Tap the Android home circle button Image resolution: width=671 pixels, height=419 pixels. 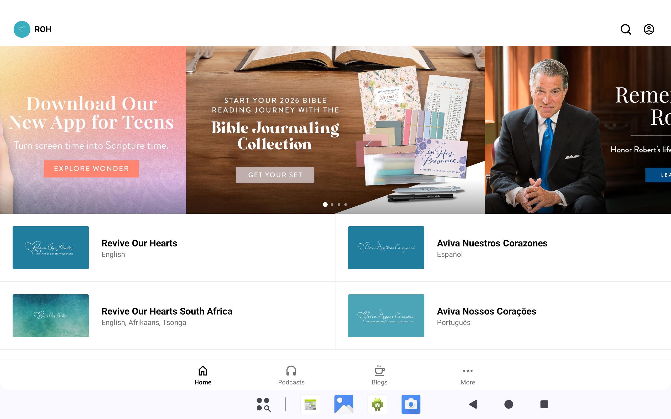pyautogui.click(x=508, y=404)
